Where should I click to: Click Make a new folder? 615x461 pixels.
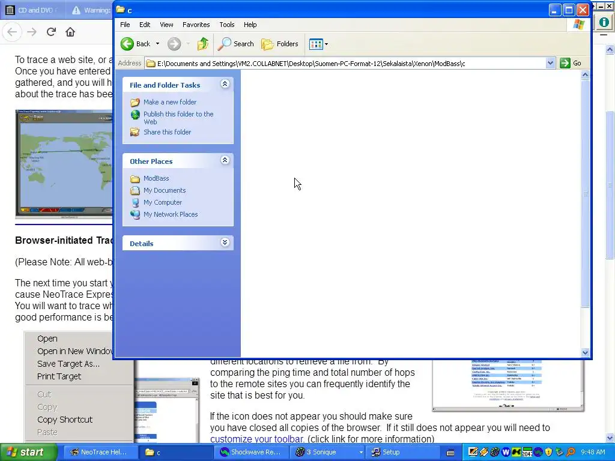point(170,102)
